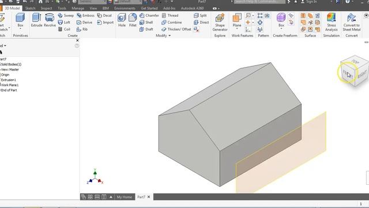Click the circular pattern icon

(260, 23)
